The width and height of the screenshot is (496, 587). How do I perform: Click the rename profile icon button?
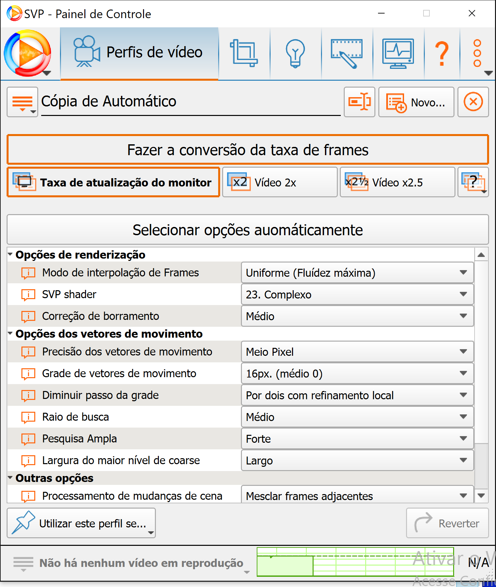coord(359,102)
